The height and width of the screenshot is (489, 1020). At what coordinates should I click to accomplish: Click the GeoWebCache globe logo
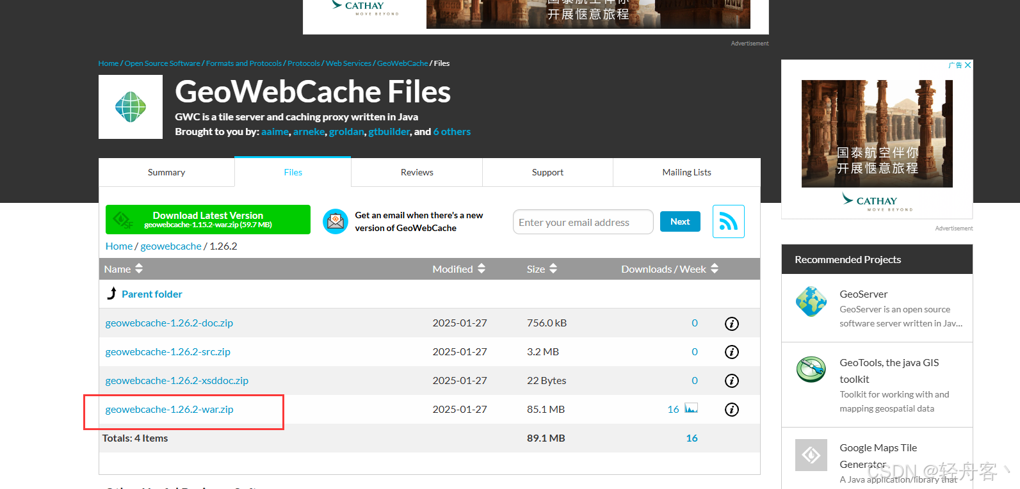pyautogui.click(x=131, y=107)
